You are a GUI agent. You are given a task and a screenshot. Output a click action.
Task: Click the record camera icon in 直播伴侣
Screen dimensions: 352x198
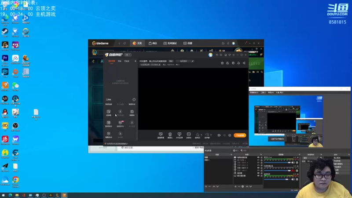tap(219, 136)
